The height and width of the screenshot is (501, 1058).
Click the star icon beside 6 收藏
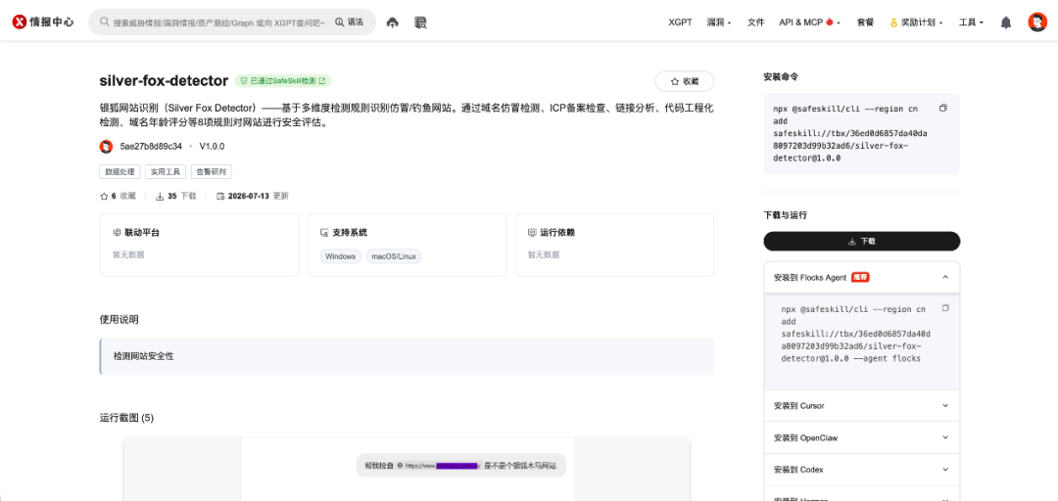(x=104, y=197)
